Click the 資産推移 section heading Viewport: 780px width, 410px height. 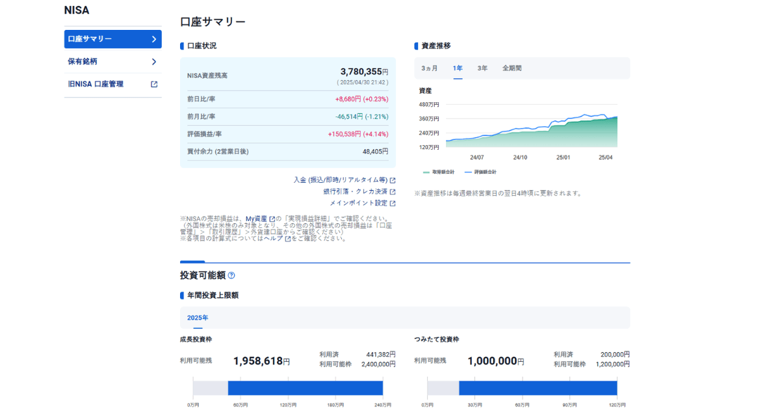[x=435, y=46]
